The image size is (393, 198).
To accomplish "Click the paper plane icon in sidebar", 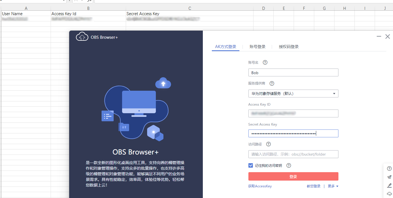I will pyautogui.click(x=389, y=177).
